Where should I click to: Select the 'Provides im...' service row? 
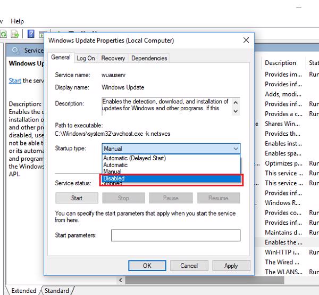point(283,75)
